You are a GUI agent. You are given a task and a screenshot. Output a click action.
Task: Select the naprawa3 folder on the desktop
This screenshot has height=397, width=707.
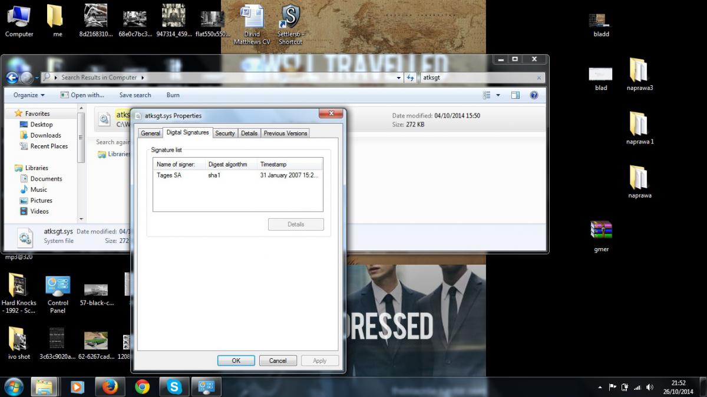[639, 74]
